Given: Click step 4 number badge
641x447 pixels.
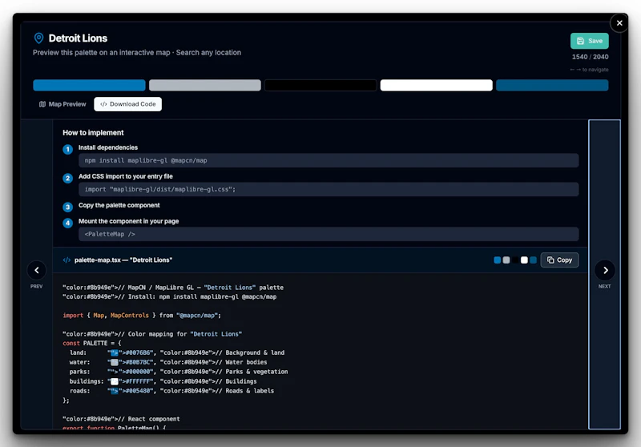Looking at the screenshot, I should tap(68, 223).
